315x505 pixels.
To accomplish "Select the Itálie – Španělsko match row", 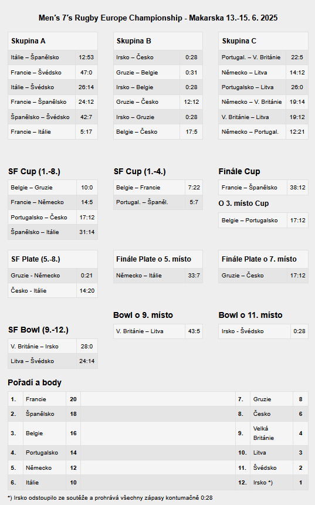I will click(53, 57).
